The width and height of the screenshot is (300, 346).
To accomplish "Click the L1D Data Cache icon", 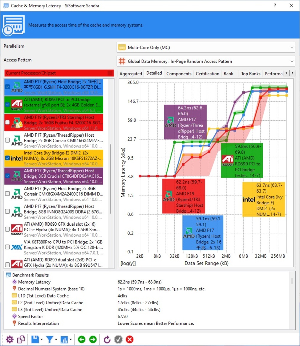I will pos(14,295).
